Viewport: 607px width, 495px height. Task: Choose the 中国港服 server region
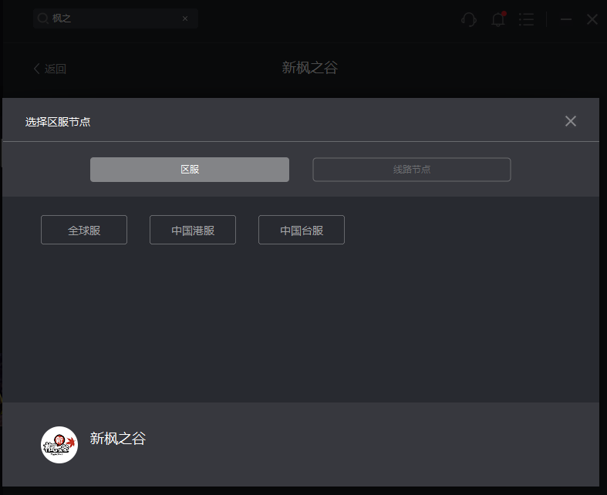tap(193, 230)
